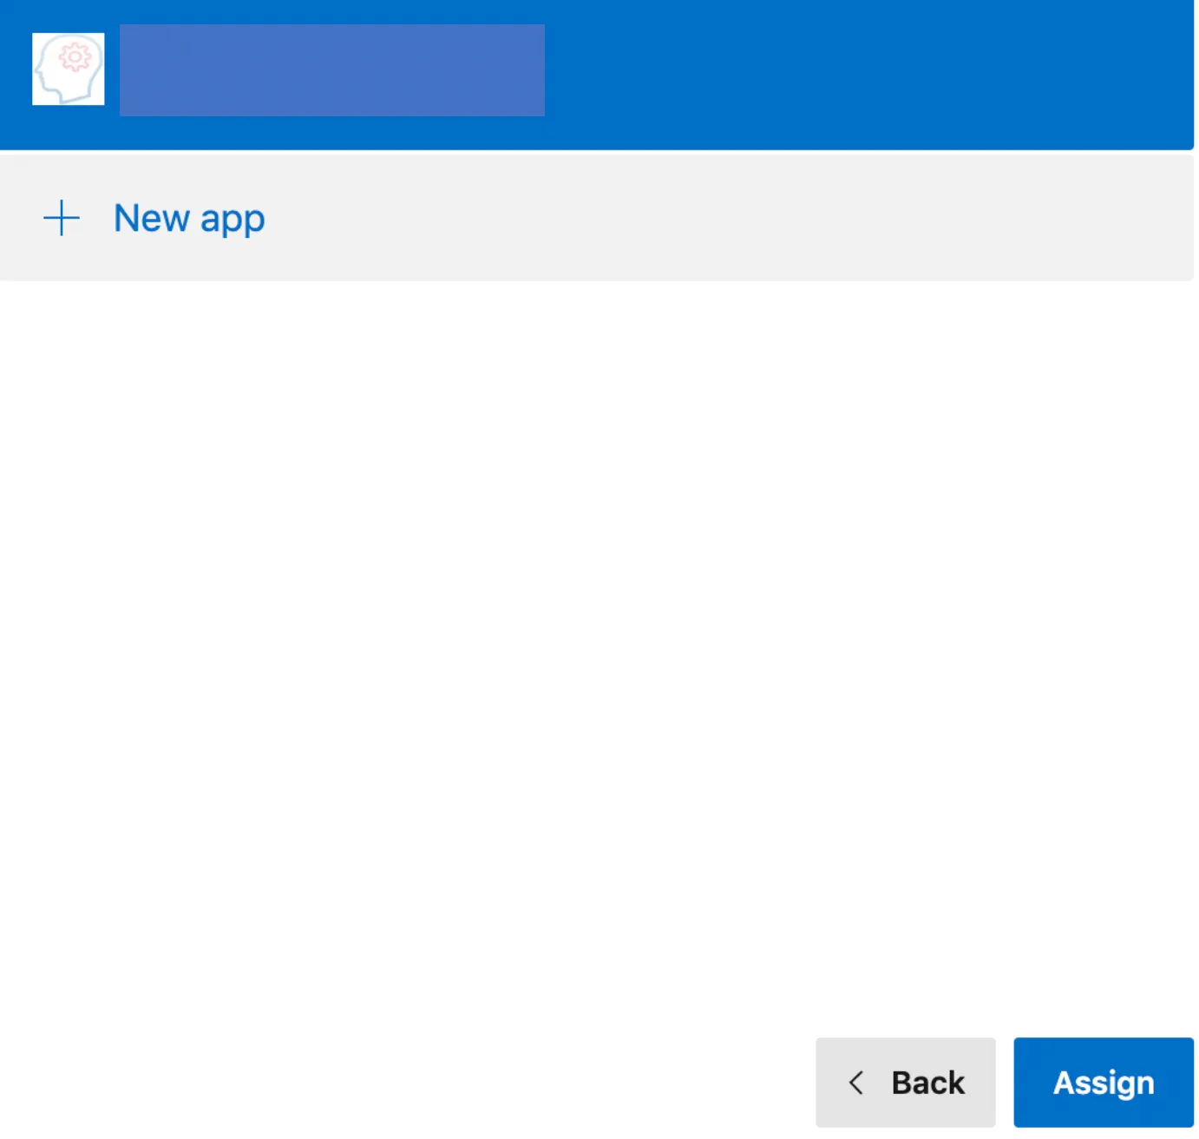Image resolution: width=1199 pixels, height=1139 pixels.
Task: Click the word "New" in New app
Action: [x=152, y=218]
